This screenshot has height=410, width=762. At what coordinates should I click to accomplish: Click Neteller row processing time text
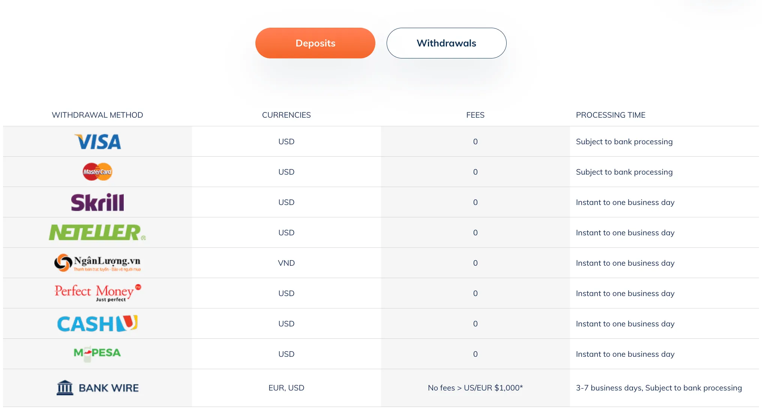pyautogui.click(x=625, y=233)
